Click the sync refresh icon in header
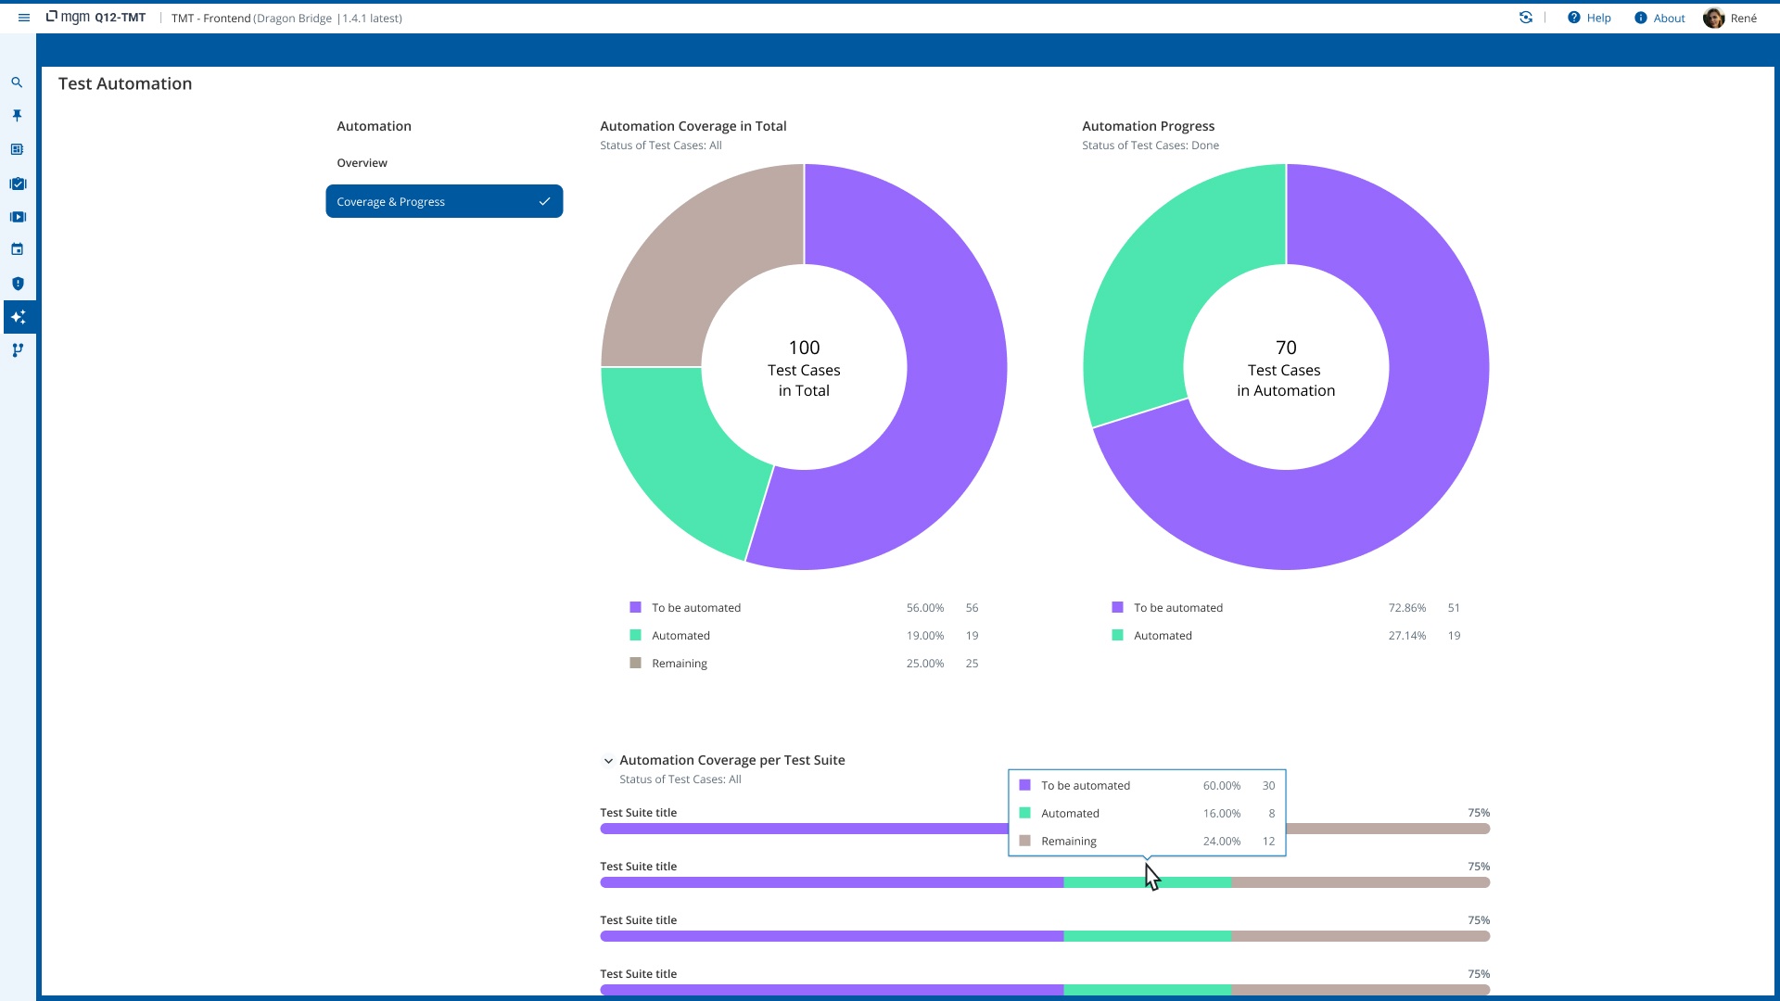1780x1001 pixels. (1526, 18)
